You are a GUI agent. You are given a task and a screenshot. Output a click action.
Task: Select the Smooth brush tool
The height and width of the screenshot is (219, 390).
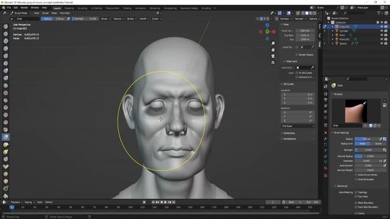[x=5, y=93]
